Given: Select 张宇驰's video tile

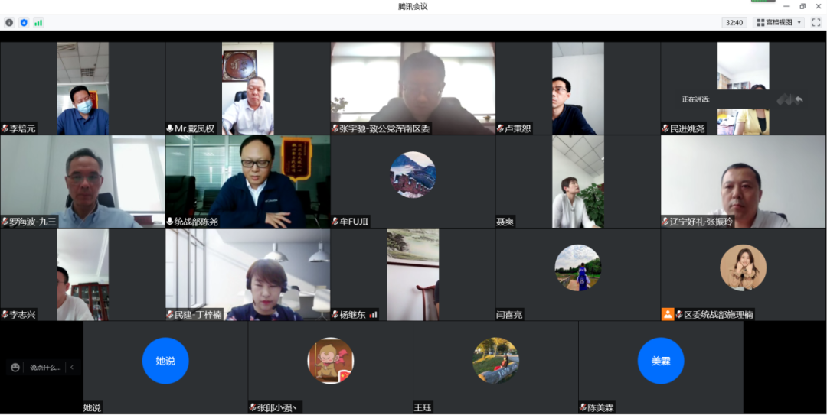Looking at the screenshot, I should [413, 88].
